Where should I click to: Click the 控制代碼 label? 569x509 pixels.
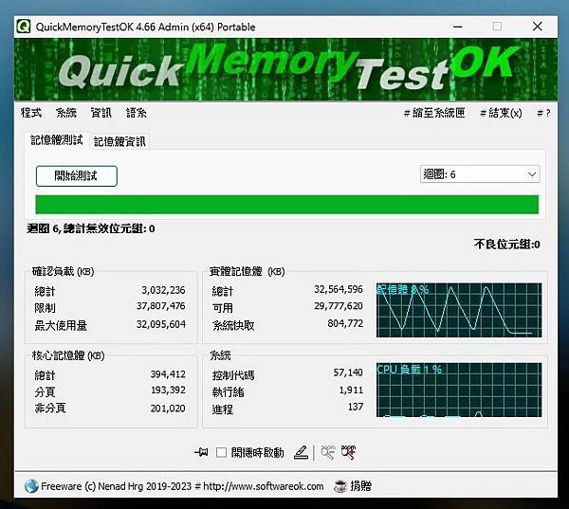tap(233, 374)
